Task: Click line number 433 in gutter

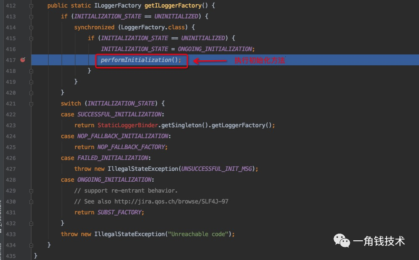Action: [x=11, y=234]
